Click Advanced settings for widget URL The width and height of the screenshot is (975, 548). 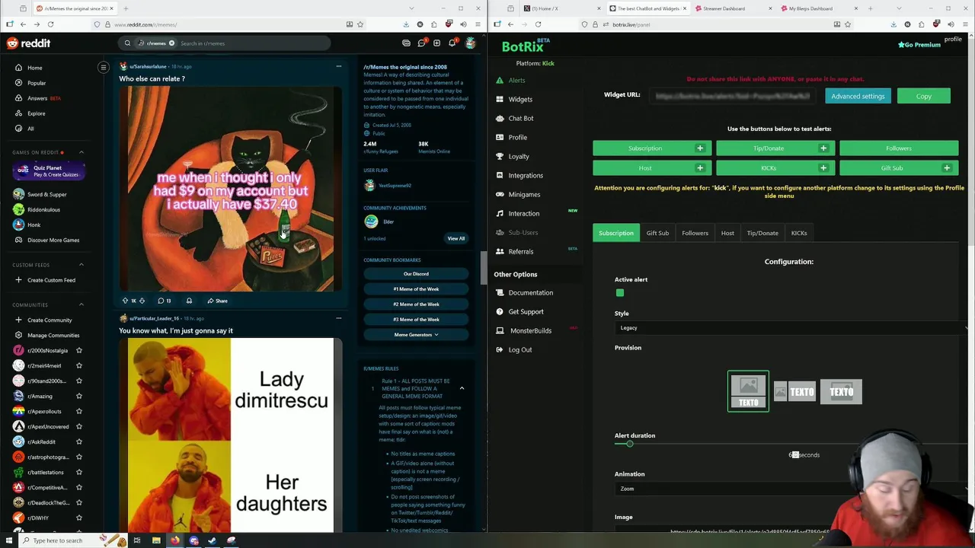click(858, 96)
